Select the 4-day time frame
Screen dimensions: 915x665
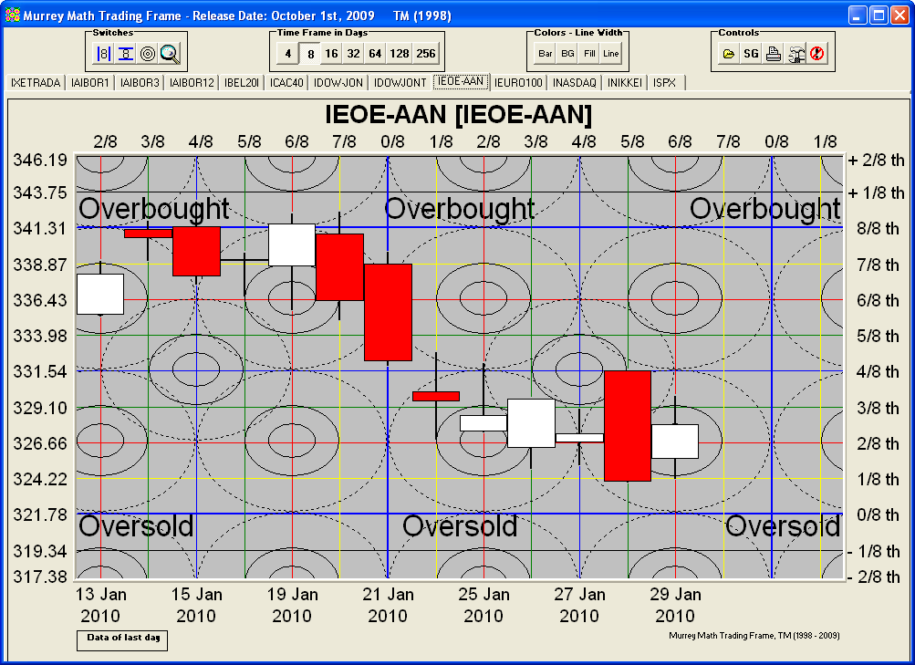[x=287, y=54]
